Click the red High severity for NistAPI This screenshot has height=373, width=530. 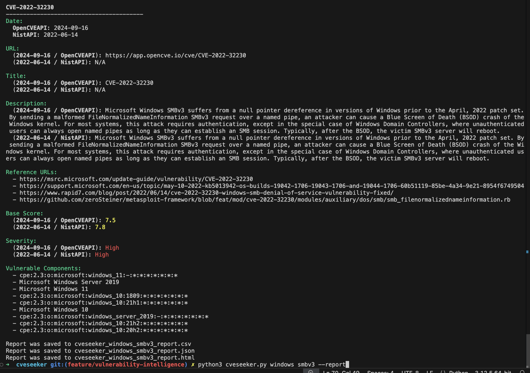[x=102, y=255]
